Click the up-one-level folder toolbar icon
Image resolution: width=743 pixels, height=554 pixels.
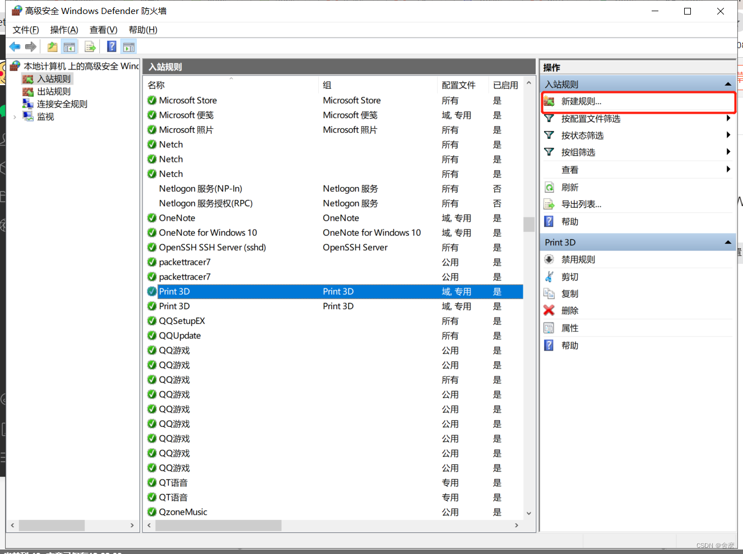tap(52, 47)
